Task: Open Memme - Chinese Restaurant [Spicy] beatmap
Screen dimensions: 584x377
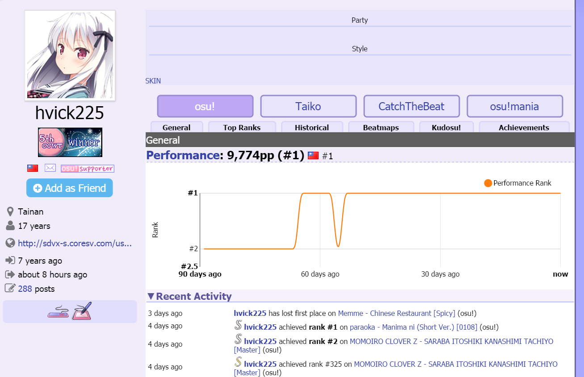Action: click(396, 313)
